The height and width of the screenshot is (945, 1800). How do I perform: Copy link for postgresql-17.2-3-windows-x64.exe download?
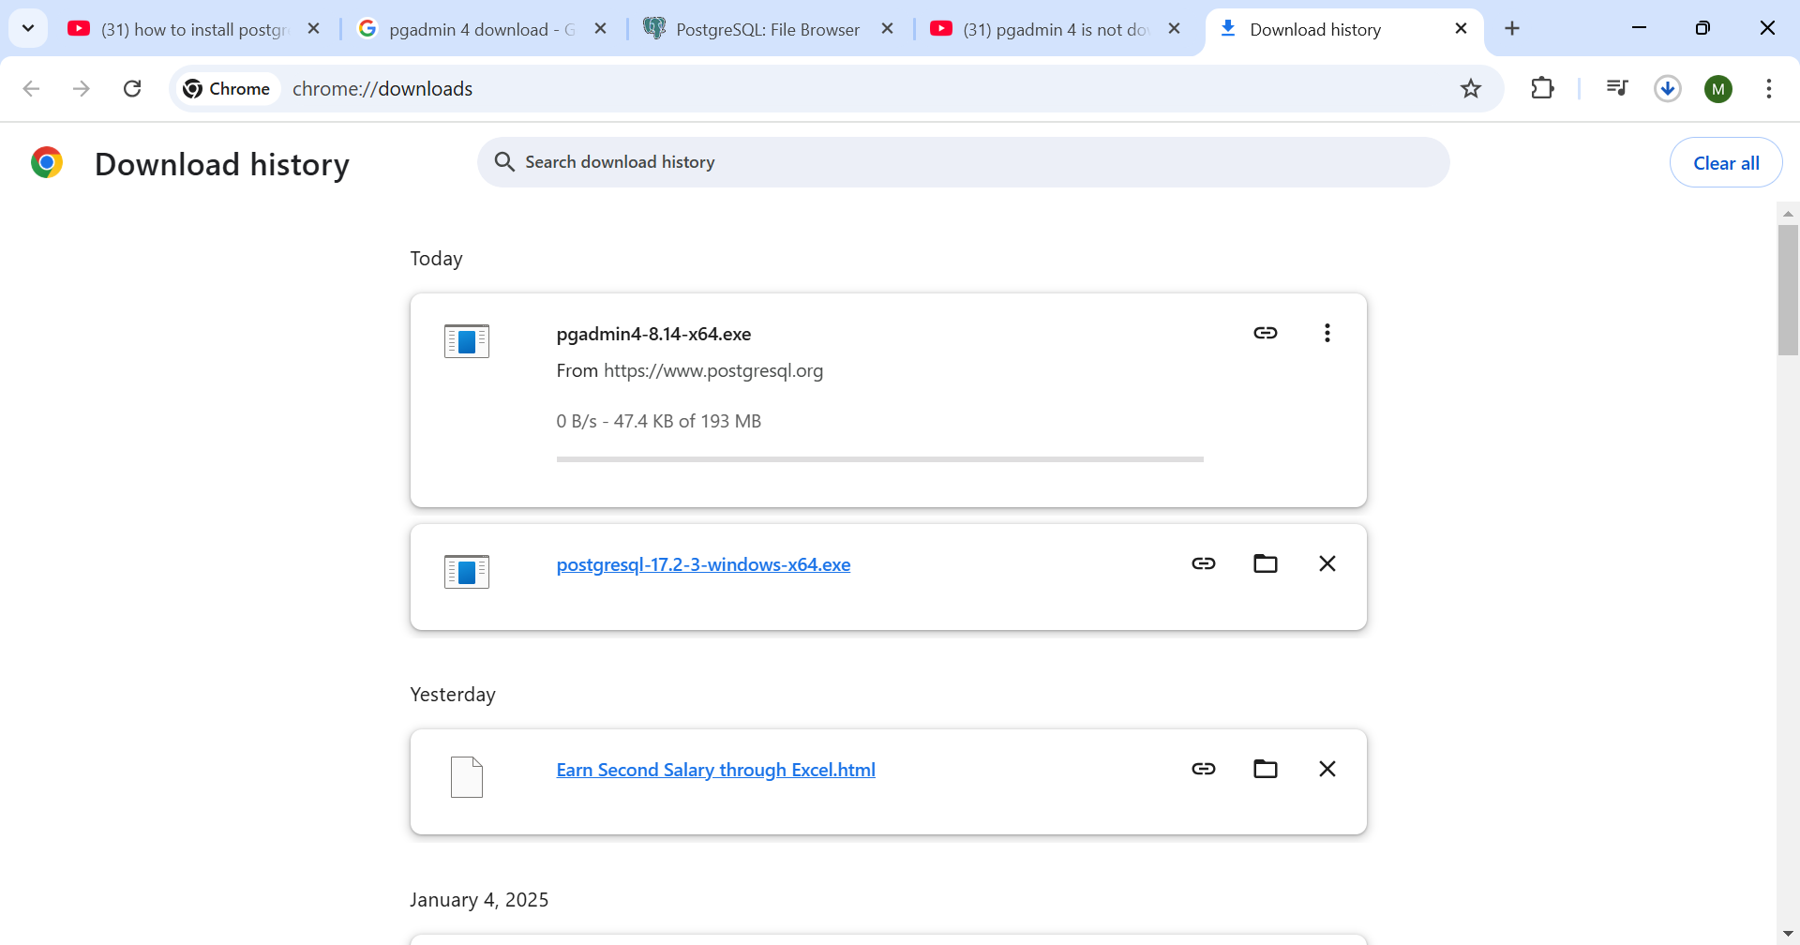(1203, 563)
